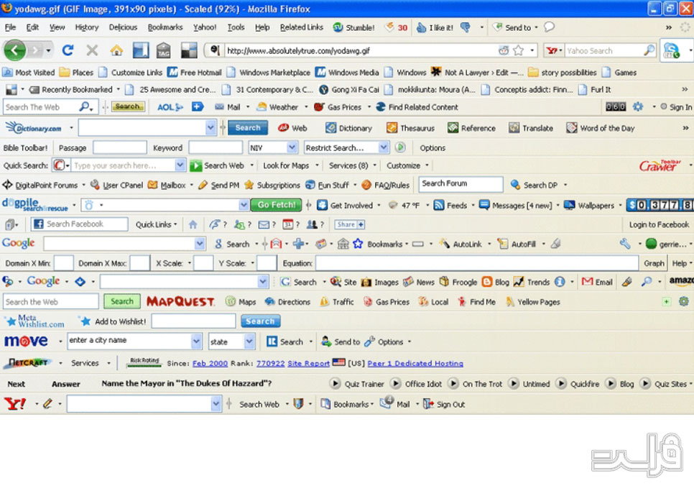Play the Office Idiot quiz mode
This screenshot has height=486, width=694.
395,384
